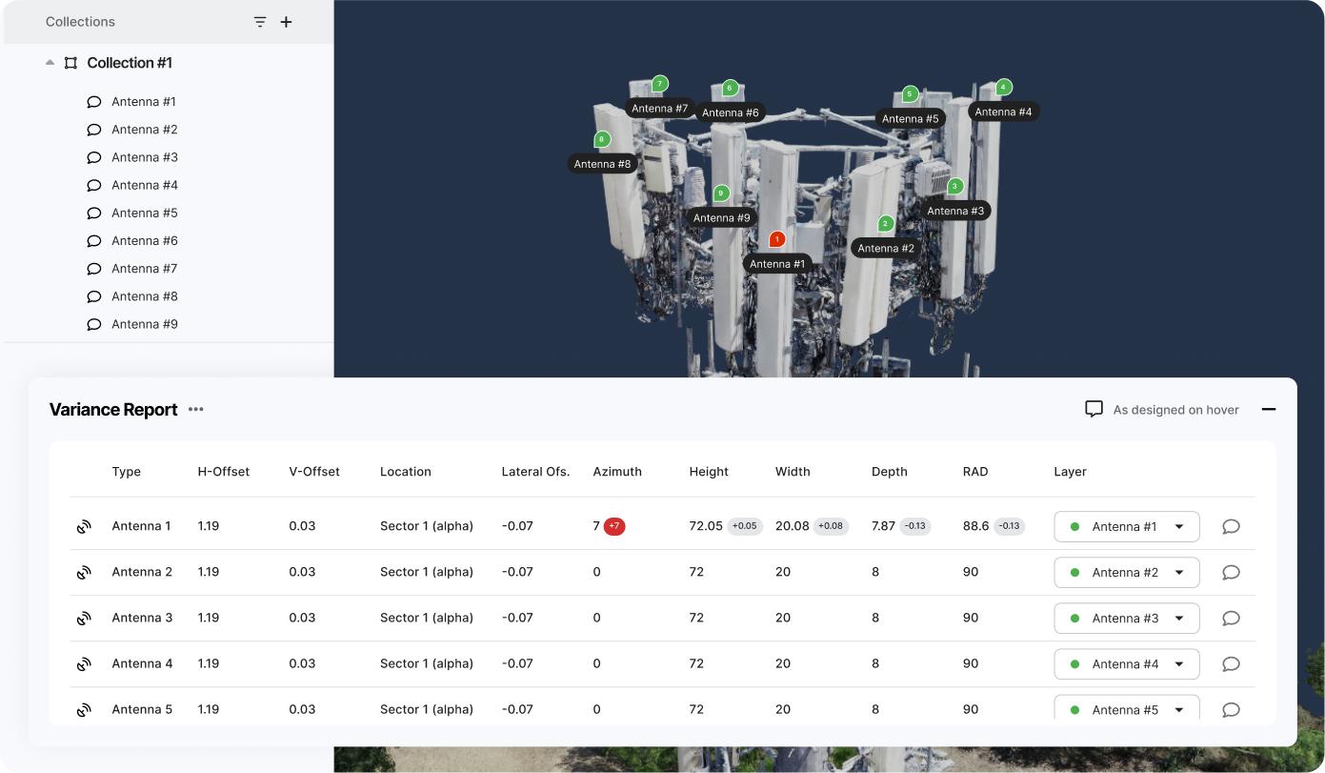The height and width of the screenshot is (773, 1325).
Task: Click the green marker 2 on the tower model
Action: [x=886, y=223]
